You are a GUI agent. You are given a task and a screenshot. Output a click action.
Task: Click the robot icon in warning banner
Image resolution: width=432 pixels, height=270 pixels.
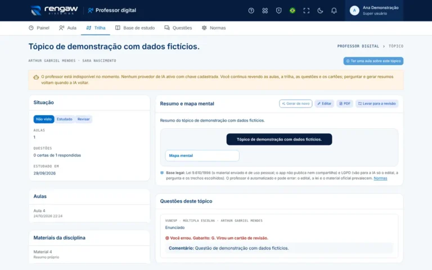pyautogui.click(x=36, y=77)
